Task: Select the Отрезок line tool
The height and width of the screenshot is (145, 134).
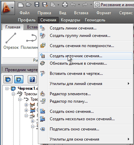Action: pos(11,41)
